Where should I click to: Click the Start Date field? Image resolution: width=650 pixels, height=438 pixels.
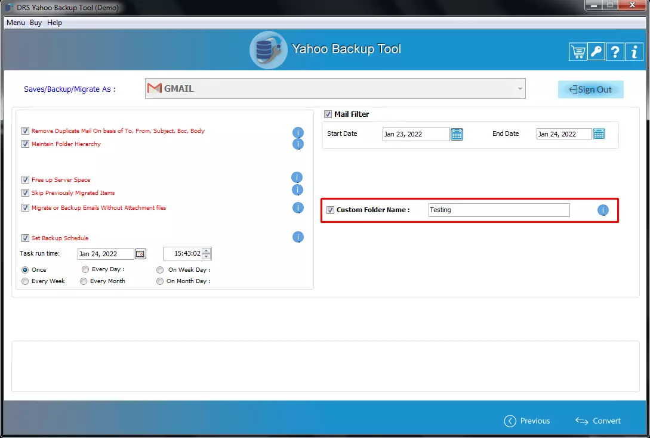click(416, 134)
